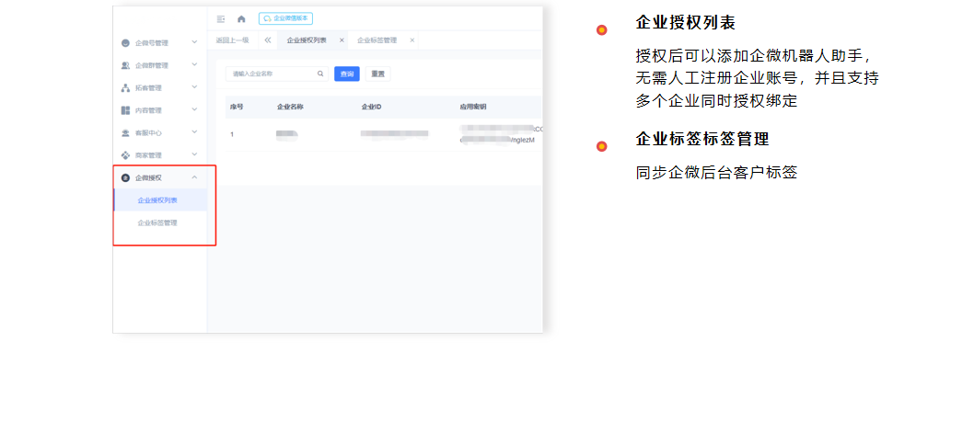Click the heading 企业标签标签管理 on the right
Screen dimensions: 974x444
(702, 139)
